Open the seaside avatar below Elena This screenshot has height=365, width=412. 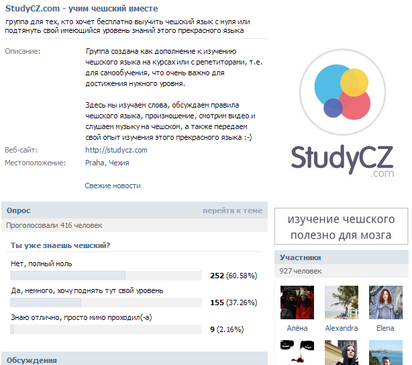pos(385,353)
